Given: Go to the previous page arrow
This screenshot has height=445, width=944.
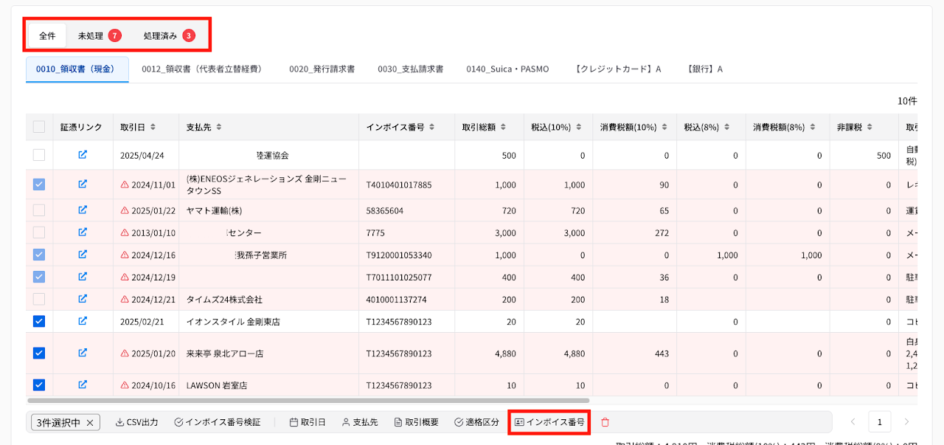Looking at the screenshot, I should pyautogui.click(x=853, y=422).
